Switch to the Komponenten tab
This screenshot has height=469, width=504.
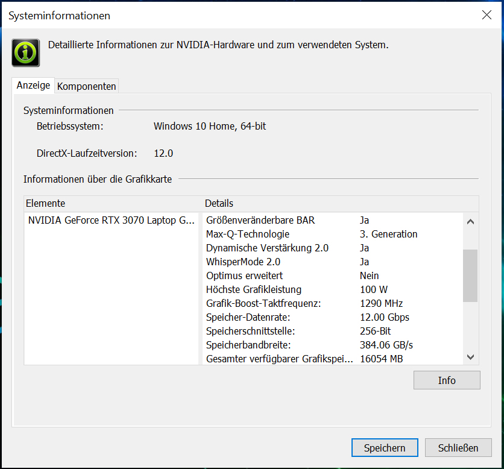[x=86, y=86]
